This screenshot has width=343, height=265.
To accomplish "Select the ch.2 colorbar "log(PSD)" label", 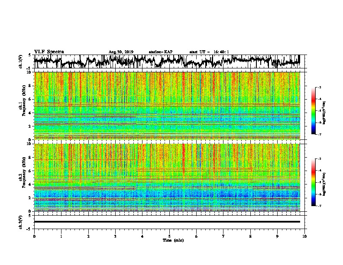I will [x=324, y=184].
